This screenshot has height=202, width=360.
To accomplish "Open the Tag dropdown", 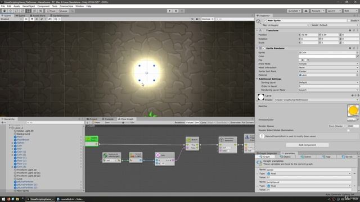I will tap(289, 25).
